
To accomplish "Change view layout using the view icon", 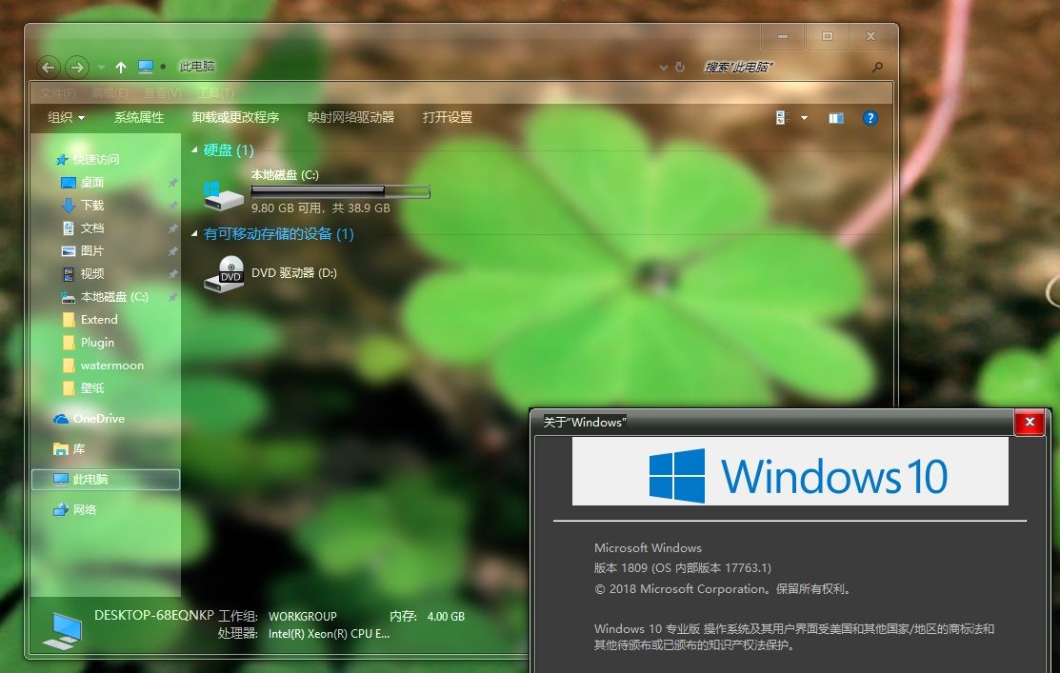I will coord(783,118).
